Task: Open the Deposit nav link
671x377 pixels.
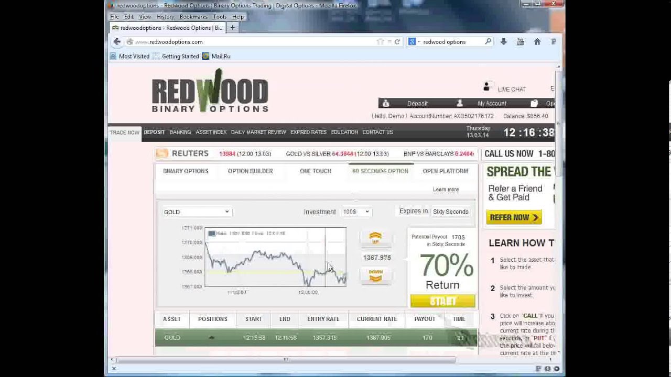Action: [154, 132]
